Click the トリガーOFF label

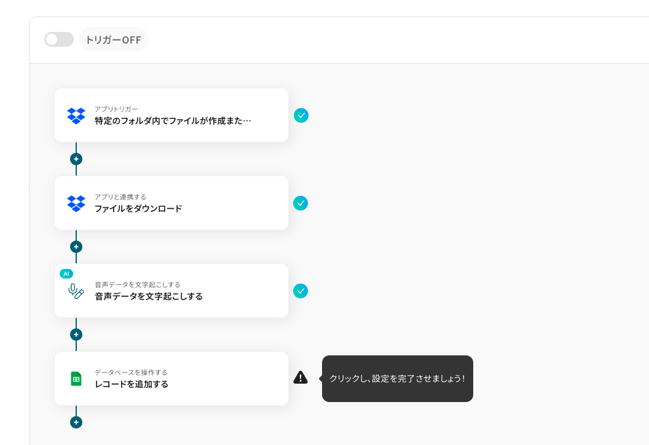[x=114, y=40]
